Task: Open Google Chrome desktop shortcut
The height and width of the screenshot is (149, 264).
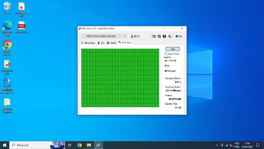Action: click(7, 45)
